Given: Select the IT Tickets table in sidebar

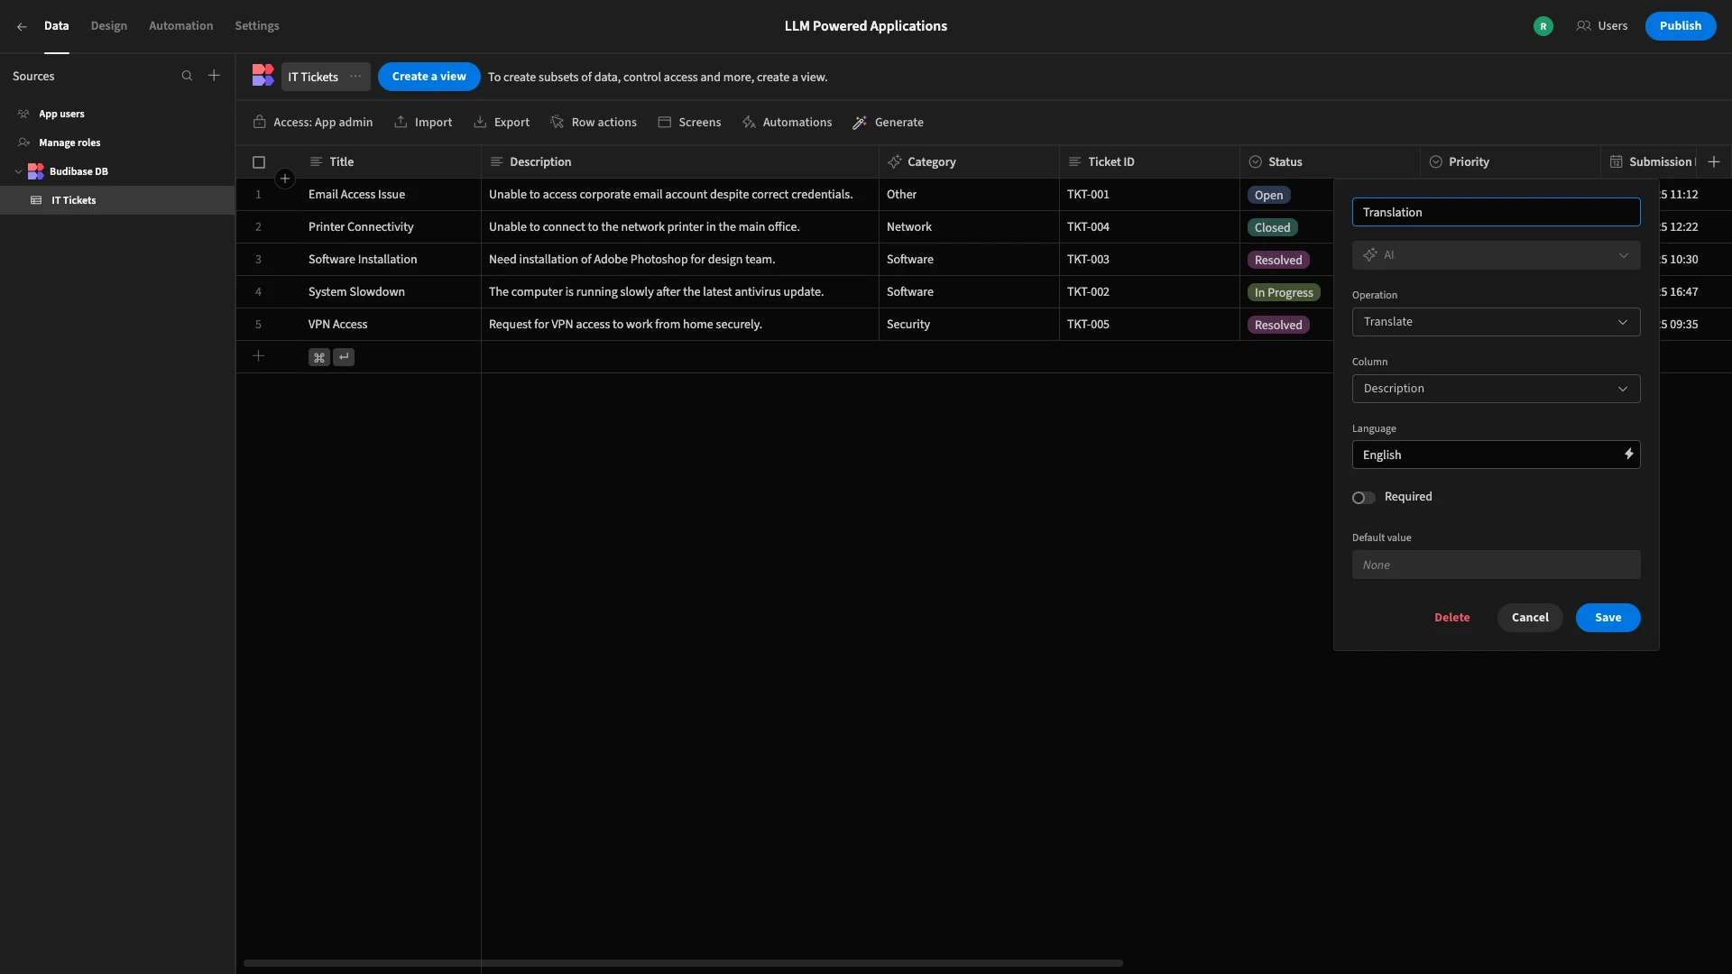Looking at the screenshot, I should tap(117, 200).
